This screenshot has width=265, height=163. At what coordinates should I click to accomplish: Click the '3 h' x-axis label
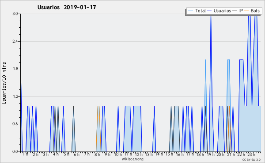click(x=45, y=155)
